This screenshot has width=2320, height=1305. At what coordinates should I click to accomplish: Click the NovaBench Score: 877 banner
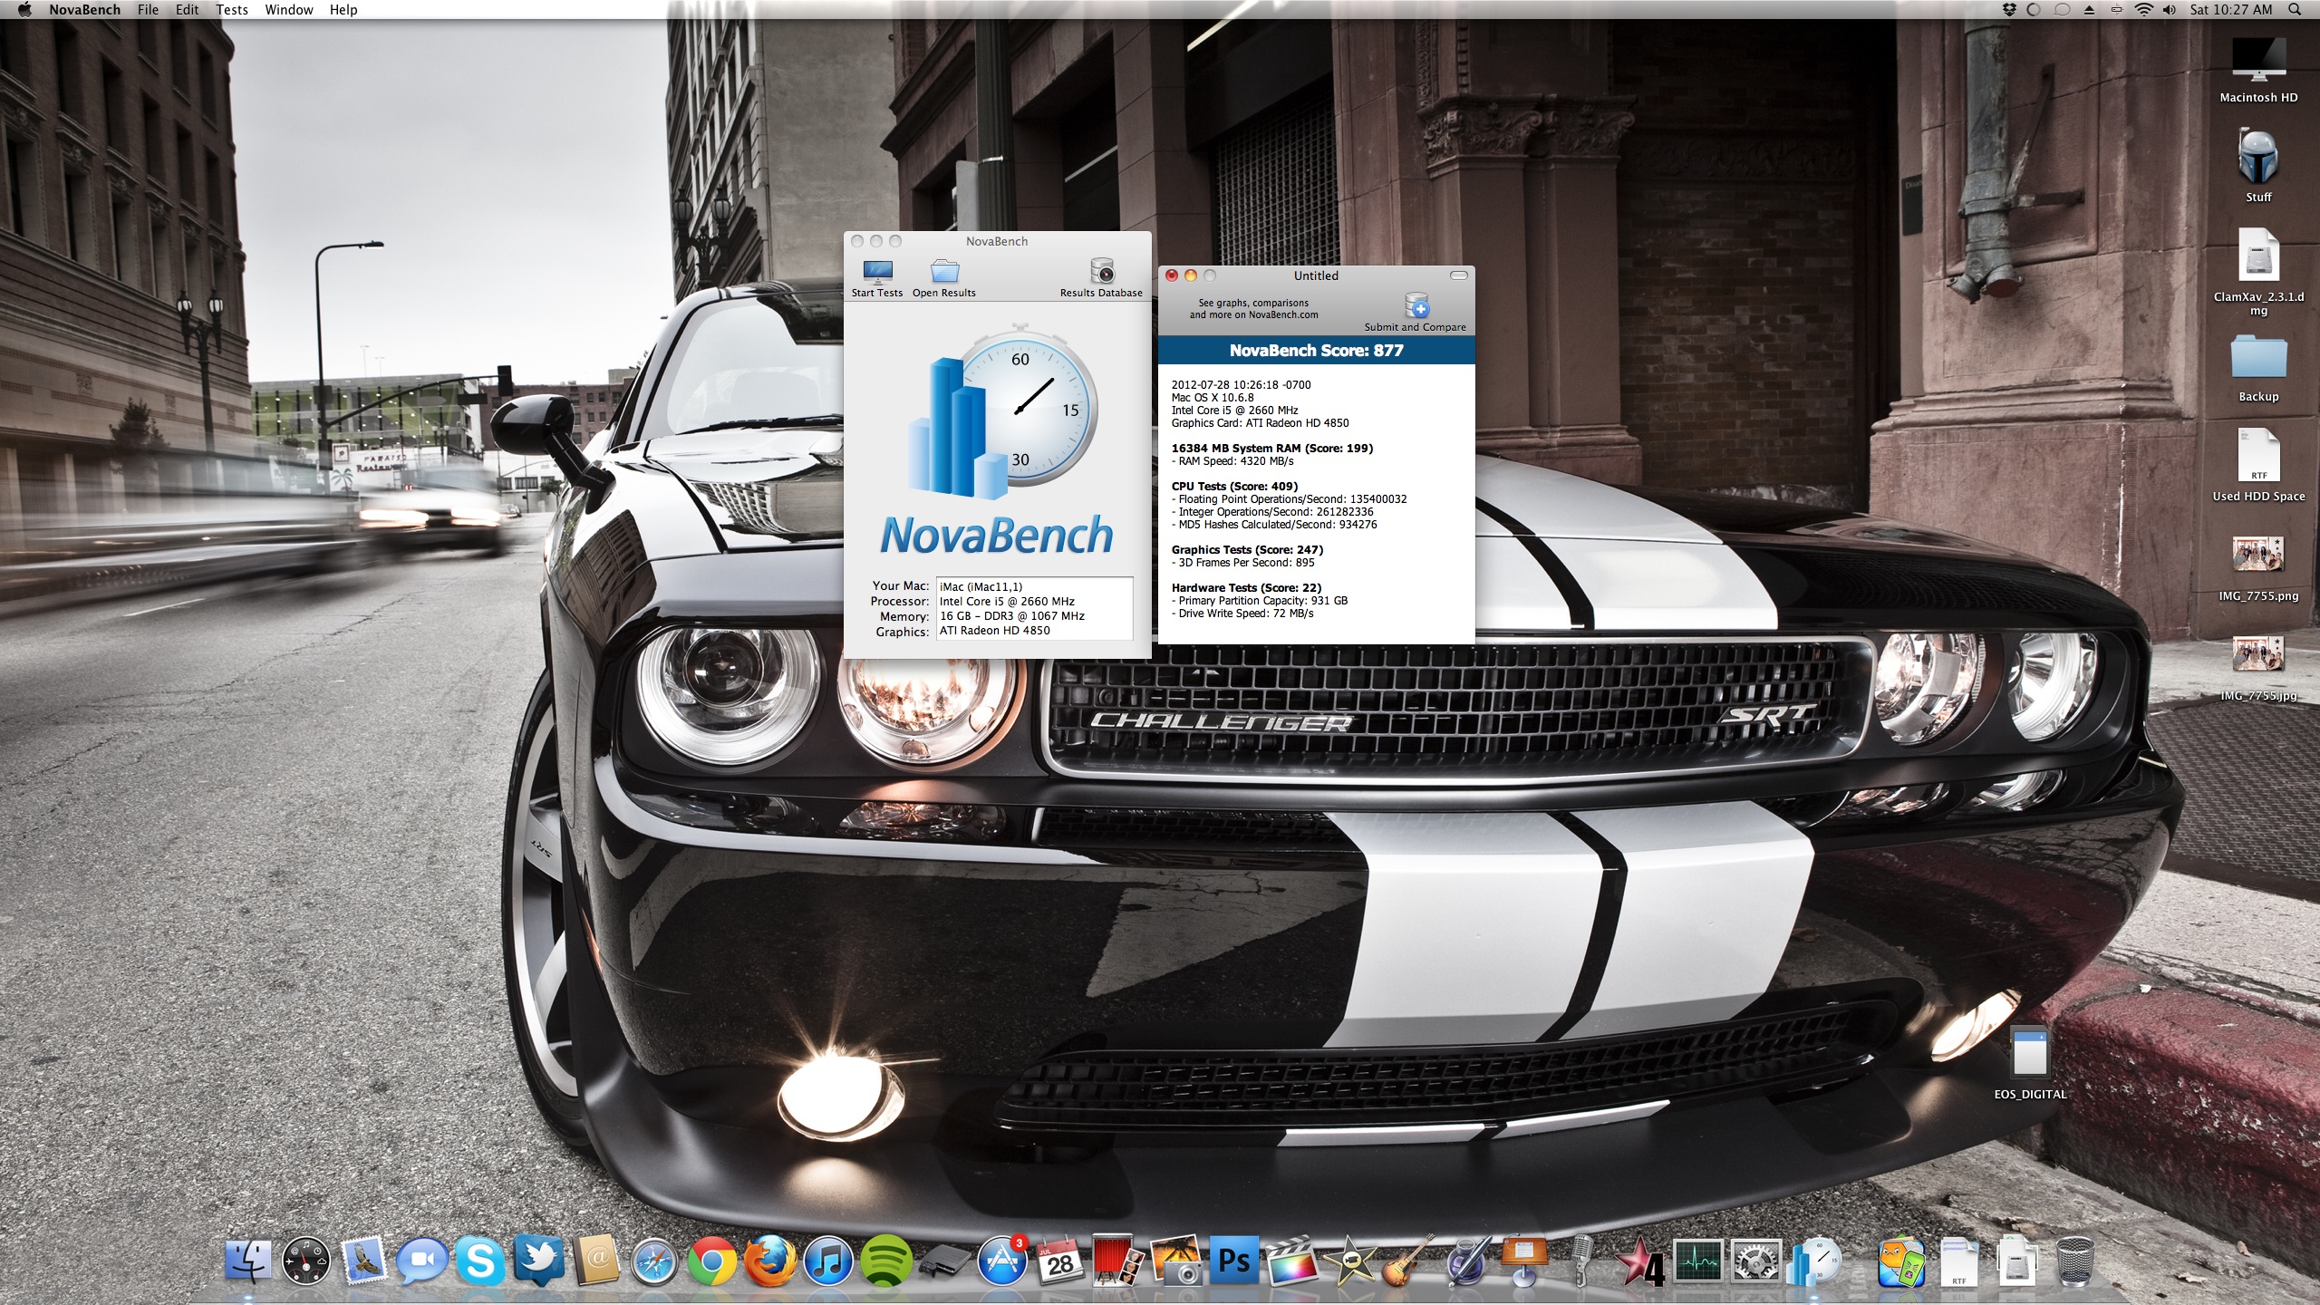(x=1316, y=351)
